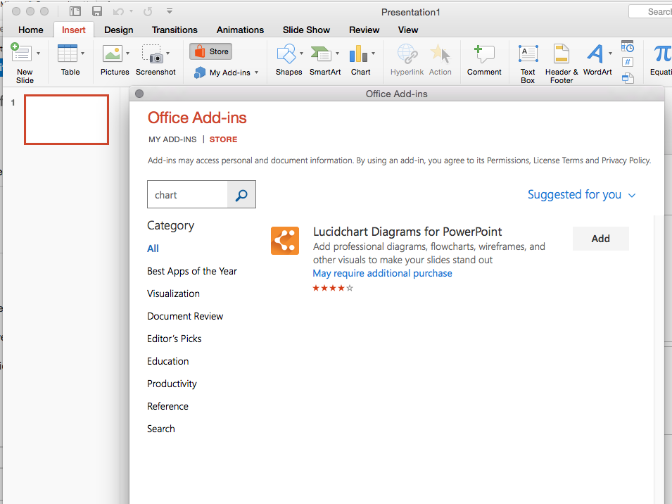Select the Insert tab
This screenshot has width=672, height=504.
tap(74, 30)
